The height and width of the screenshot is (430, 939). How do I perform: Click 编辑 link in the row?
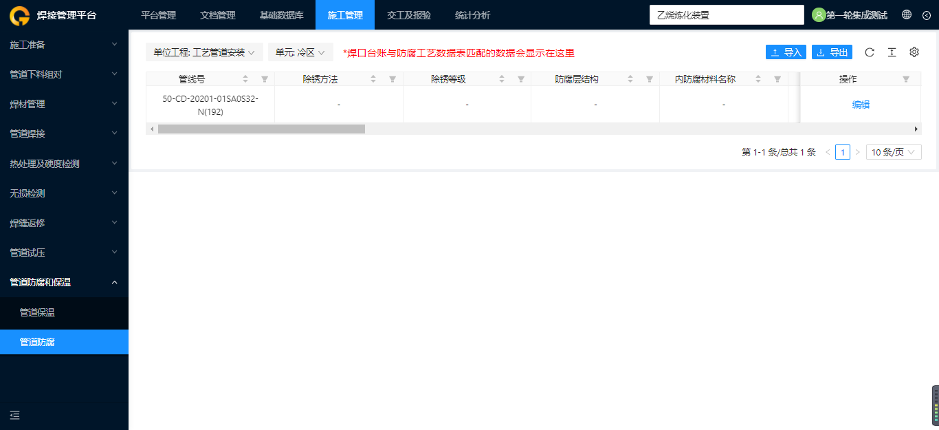pos(861,105)
